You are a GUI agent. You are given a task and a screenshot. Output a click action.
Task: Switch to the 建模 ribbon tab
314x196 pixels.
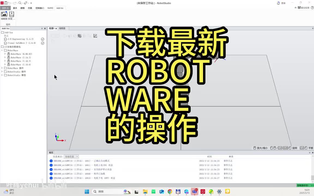22,8
